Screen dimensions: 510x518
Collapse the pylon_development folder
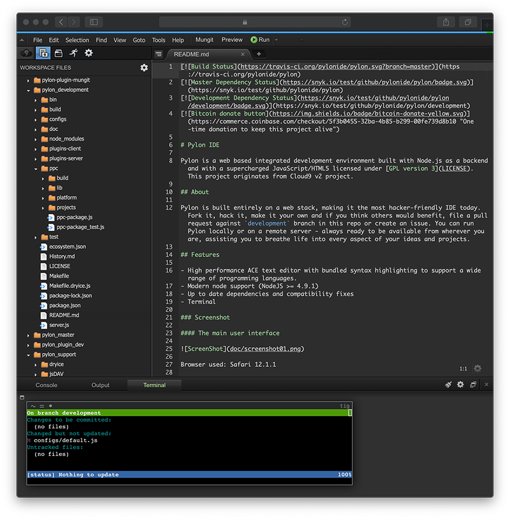pyautogui.click(x=28, y=90)
